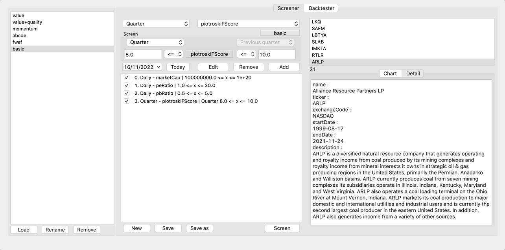The image size is (505, 250).
Task: Open the top Quarter frequency dropdown
Action: 156,24
